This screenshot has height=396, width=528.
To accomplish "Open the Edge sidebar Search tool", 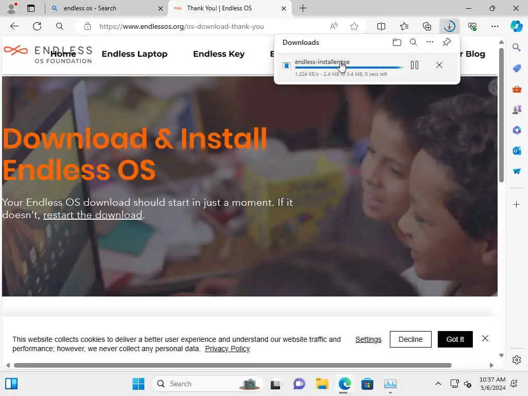I will [x=517, y=47].
